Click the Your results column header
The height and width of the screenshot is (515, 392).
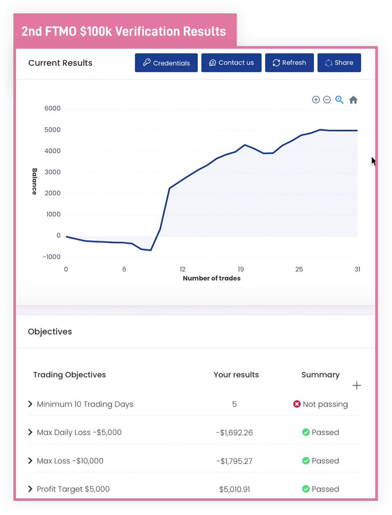pos(236,375)
